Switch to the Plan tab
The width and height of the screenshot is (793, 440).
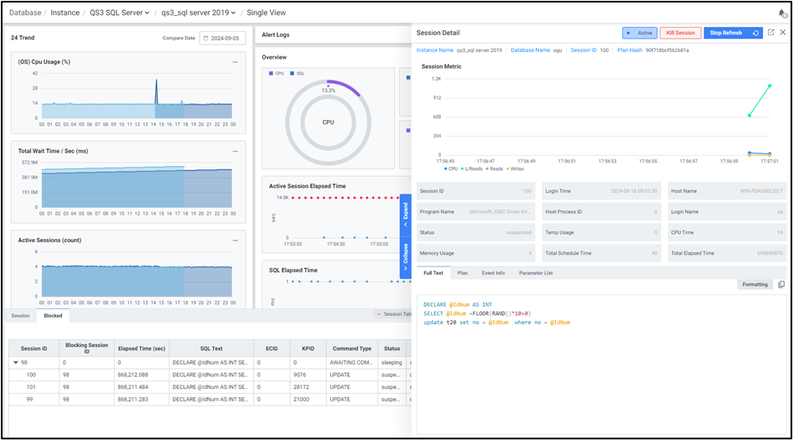click(x=462, y=273)
